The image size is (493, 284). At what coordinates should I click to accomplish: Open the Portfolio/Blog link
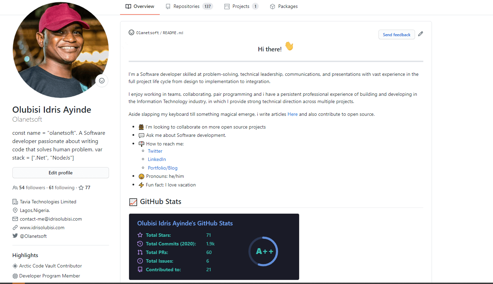click(162, 168)
